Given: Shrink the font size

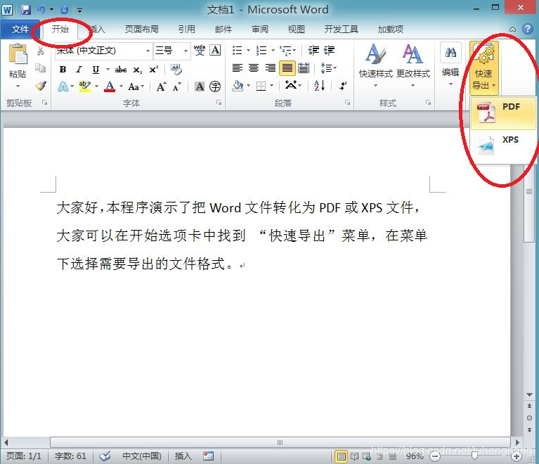Looking at the screenshot, I should 177,86.
